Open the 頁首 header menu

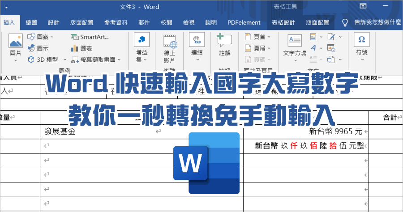257,37
